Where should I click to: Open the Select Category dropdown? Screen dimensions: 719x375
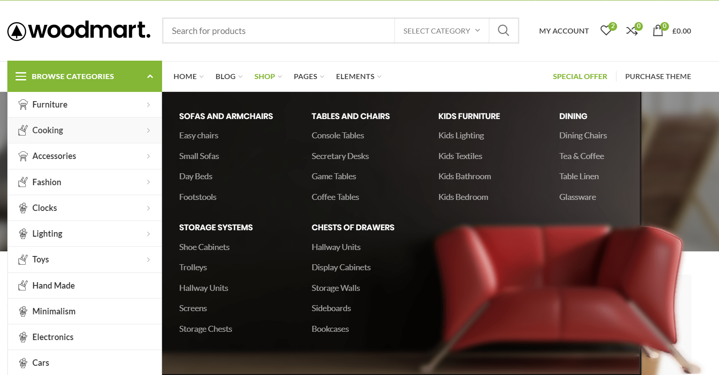(441, 31)
